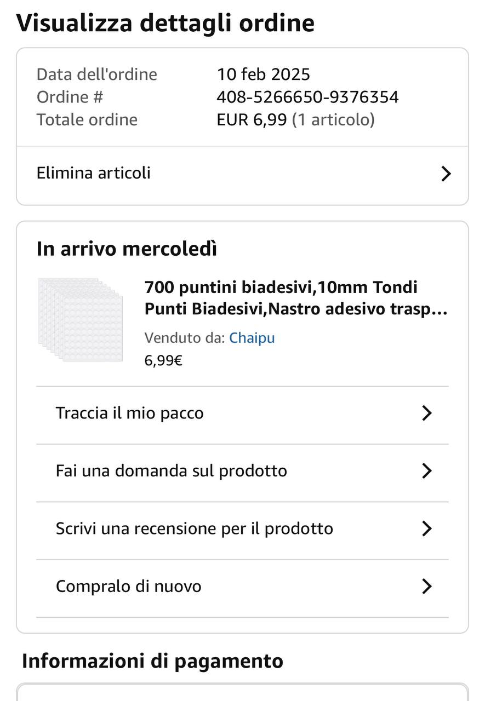Open the 700 puntini biadesivi product title
485x701 pixels.
296,298
